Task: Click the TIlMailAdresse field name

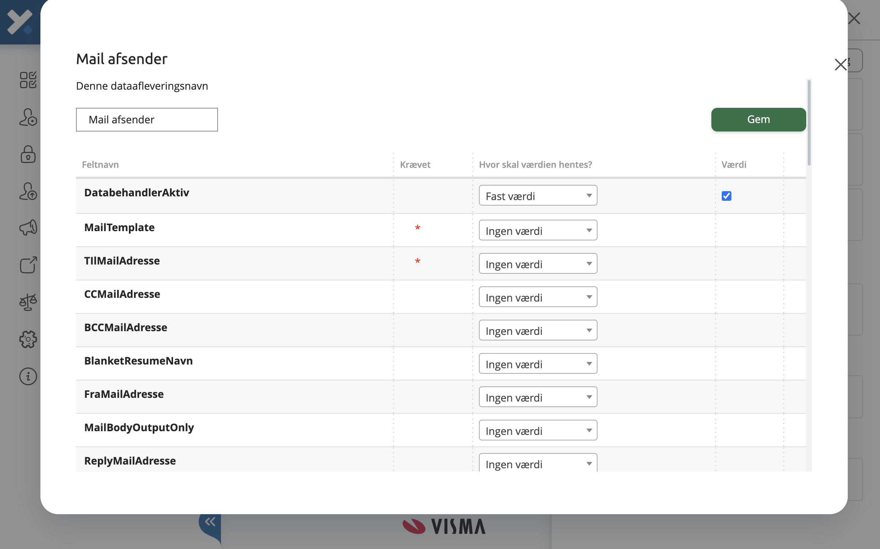Action: [122, 261]
